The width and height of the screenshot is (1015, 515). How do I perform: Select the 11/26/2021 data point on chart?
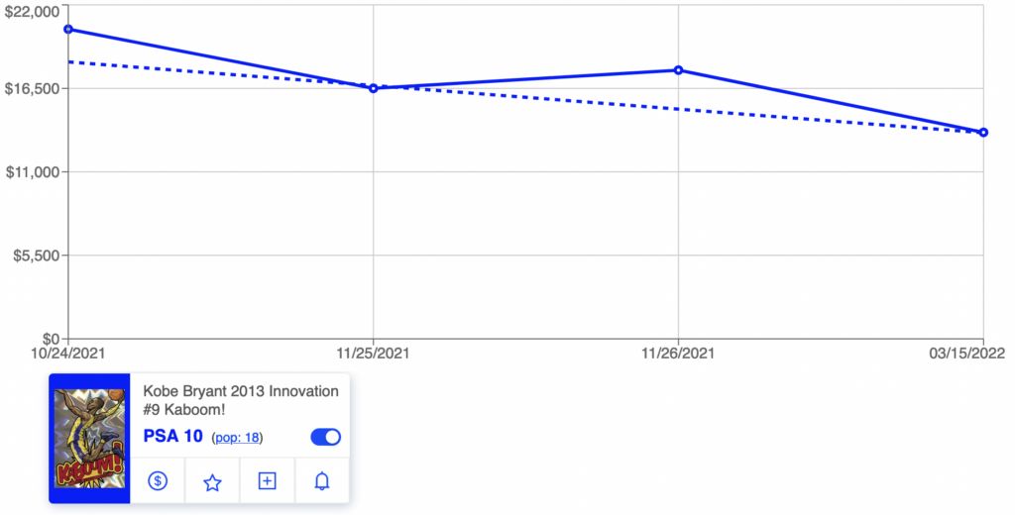click(x=678, y=70)
